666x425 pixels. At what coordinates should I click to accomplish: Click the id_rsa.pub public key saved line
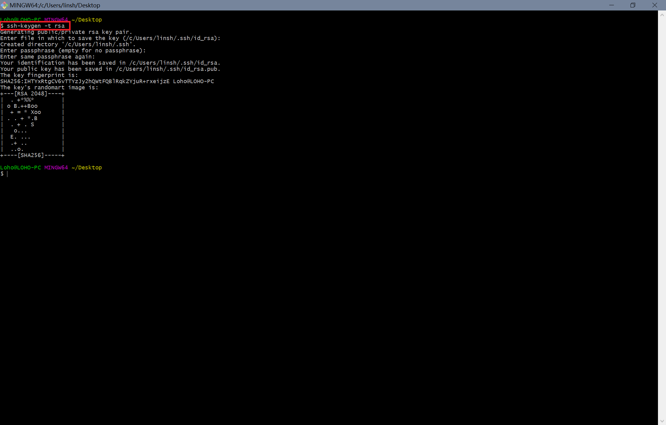pos(110,69)
